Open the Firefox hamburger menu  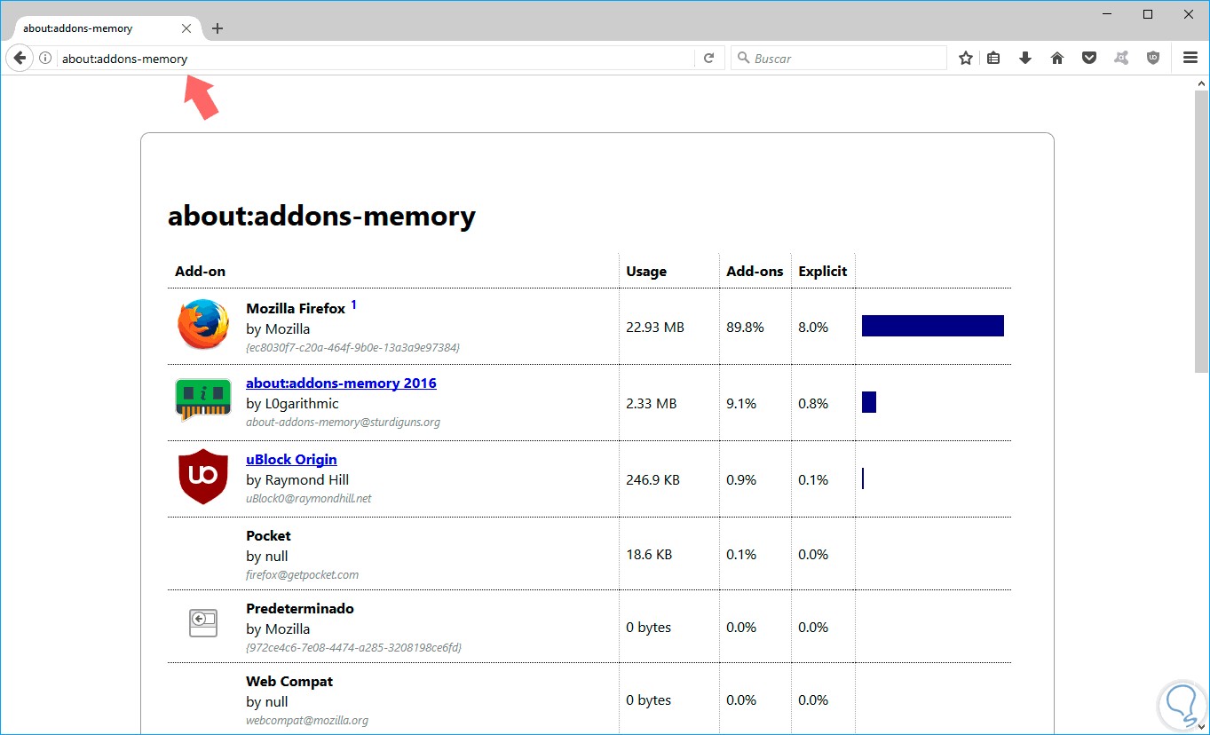click(1190, 59)
